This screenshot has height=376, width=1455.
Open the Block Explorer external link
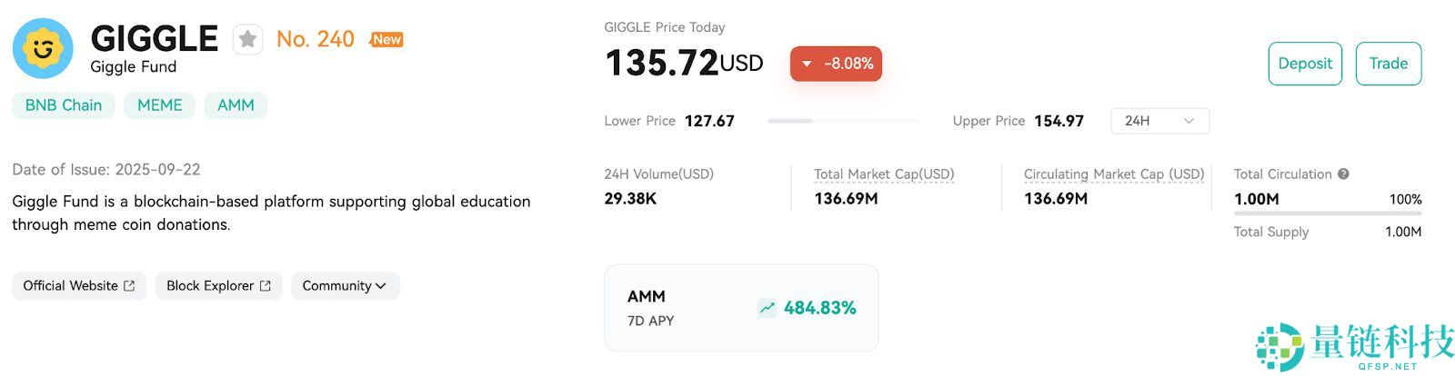(x=218, y=286)
